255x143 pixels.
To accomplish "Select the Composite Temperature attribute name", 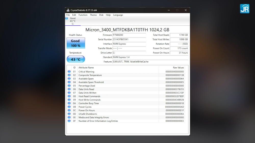I will [90, 75].
